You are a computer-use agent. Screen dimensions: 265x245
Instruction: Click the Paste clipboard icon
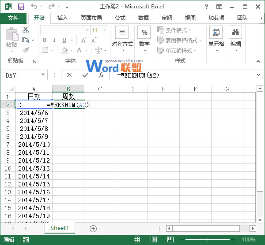[12, 34]
